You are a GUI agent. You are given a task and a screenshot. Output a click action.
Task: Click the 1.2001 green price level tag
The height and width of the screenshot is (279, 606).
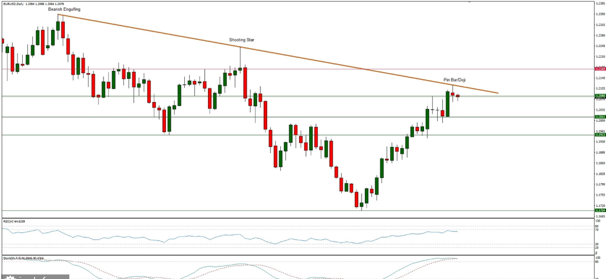click(x=599, y=117)
